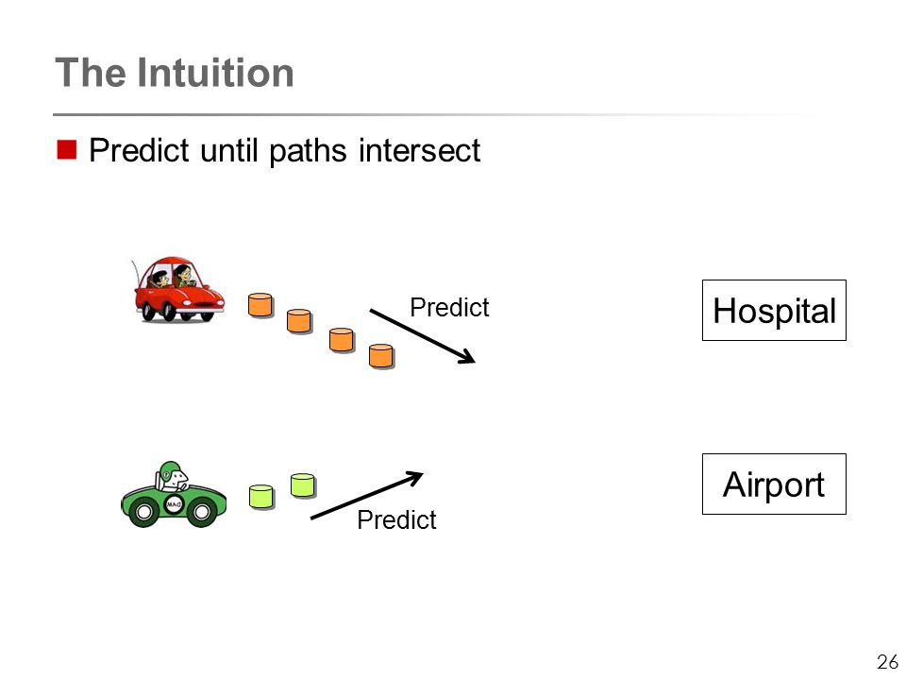906x680 pixels.
Task: Click the Predict label below the upward arrow
Action: [396, 519]
